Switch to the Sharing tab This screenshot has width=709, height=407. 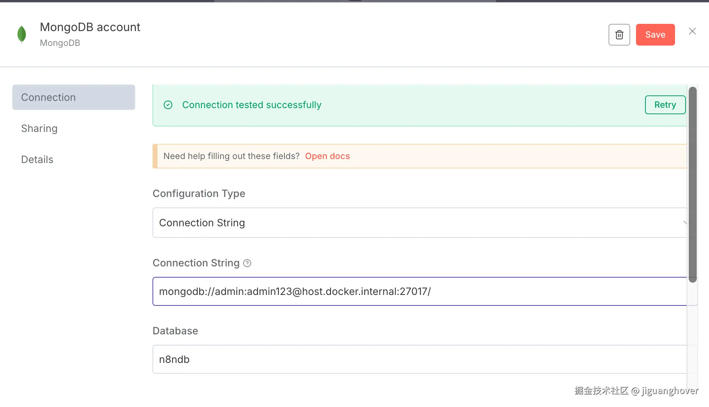[39, 128]
